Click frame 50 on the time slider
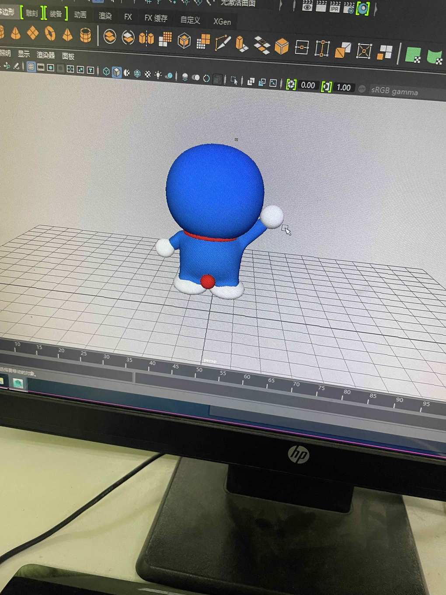 pos(199,371)
